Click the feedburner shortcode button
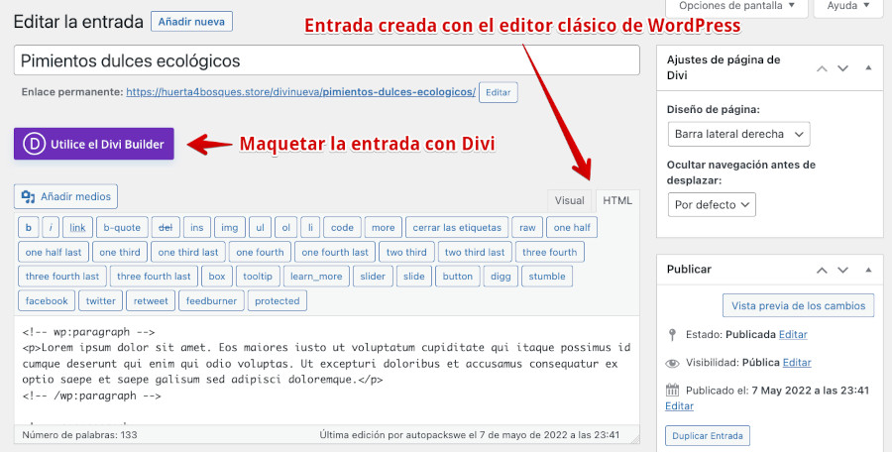The height and width of the screenshot is (452, 892). click(211, 301)
